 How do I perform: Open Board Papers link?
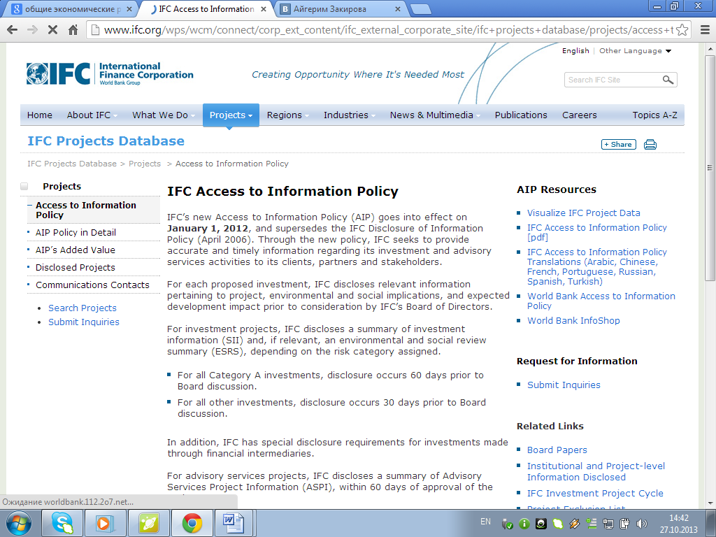coord(557,450)
